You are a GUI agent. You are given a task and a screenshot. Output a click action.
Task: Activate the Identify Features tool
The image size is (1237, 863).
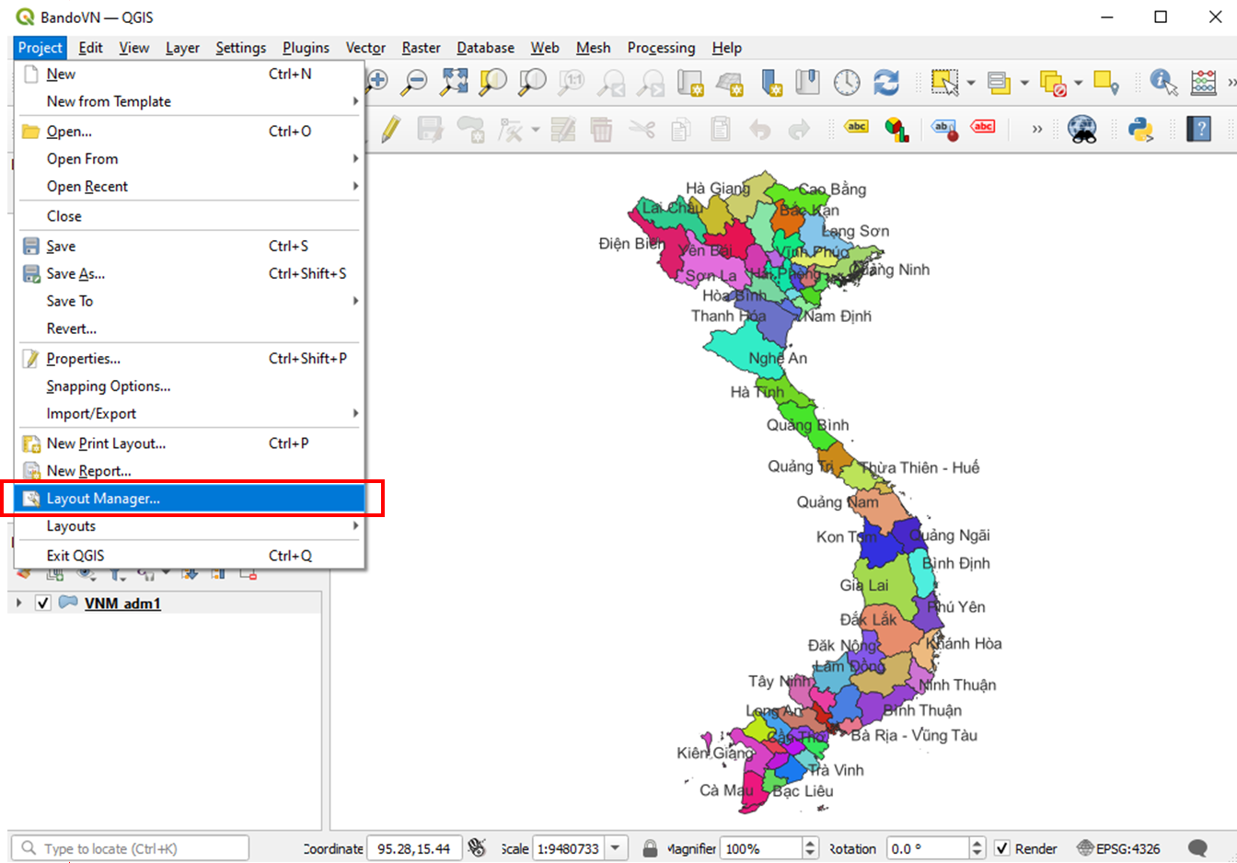click(1163, 82)
